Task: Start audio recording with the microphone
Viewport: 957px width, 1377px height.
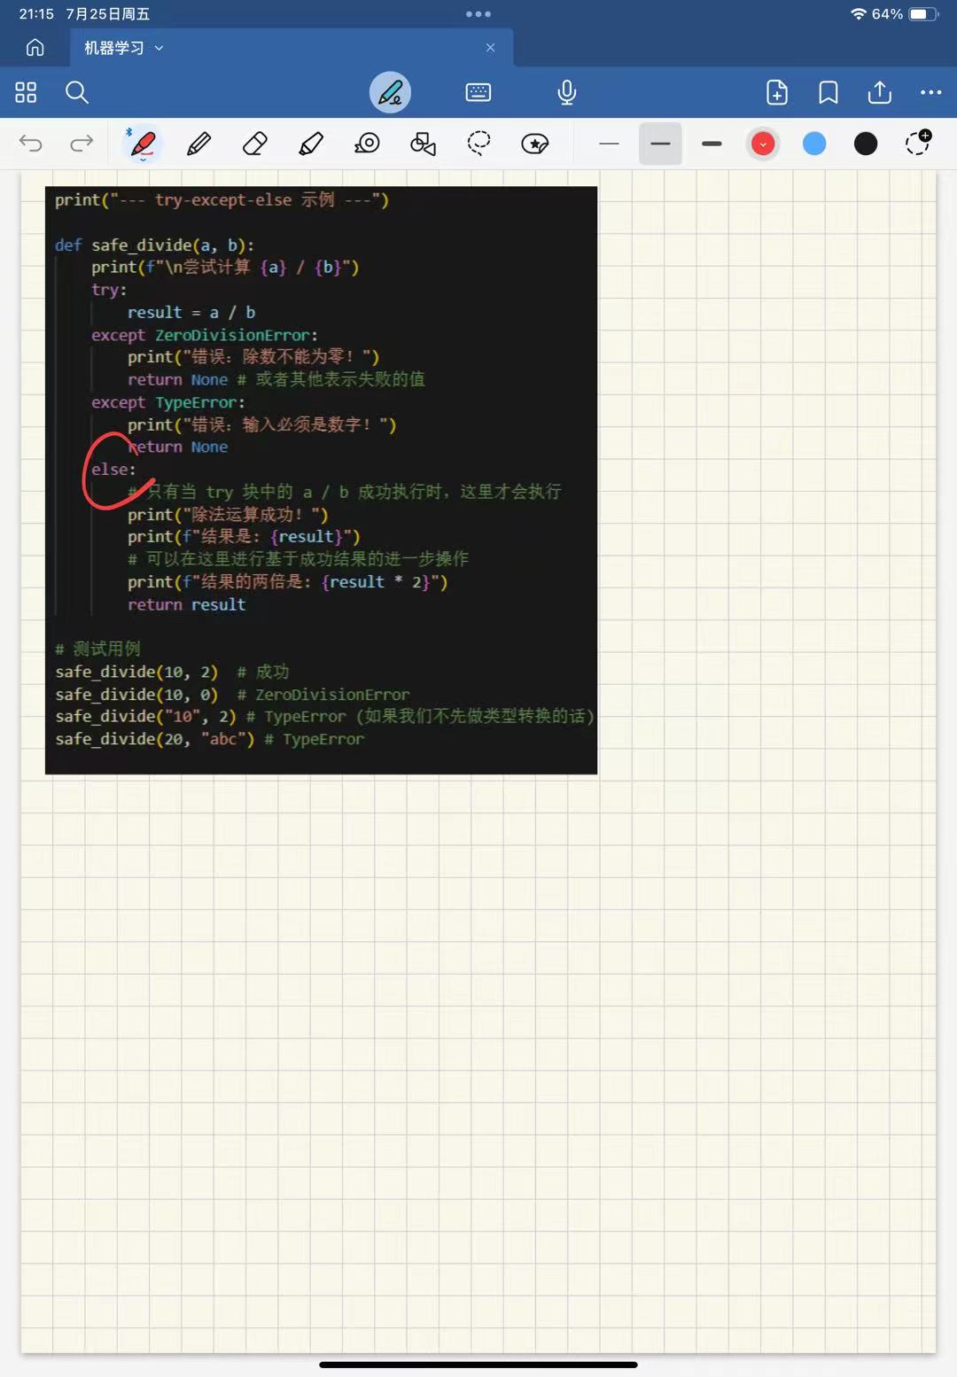Action: pos(567,92)
